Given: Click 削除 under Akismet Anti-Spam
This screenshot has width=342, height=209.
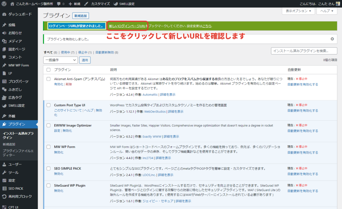Looking at the screenshot, I should (69, 84).
